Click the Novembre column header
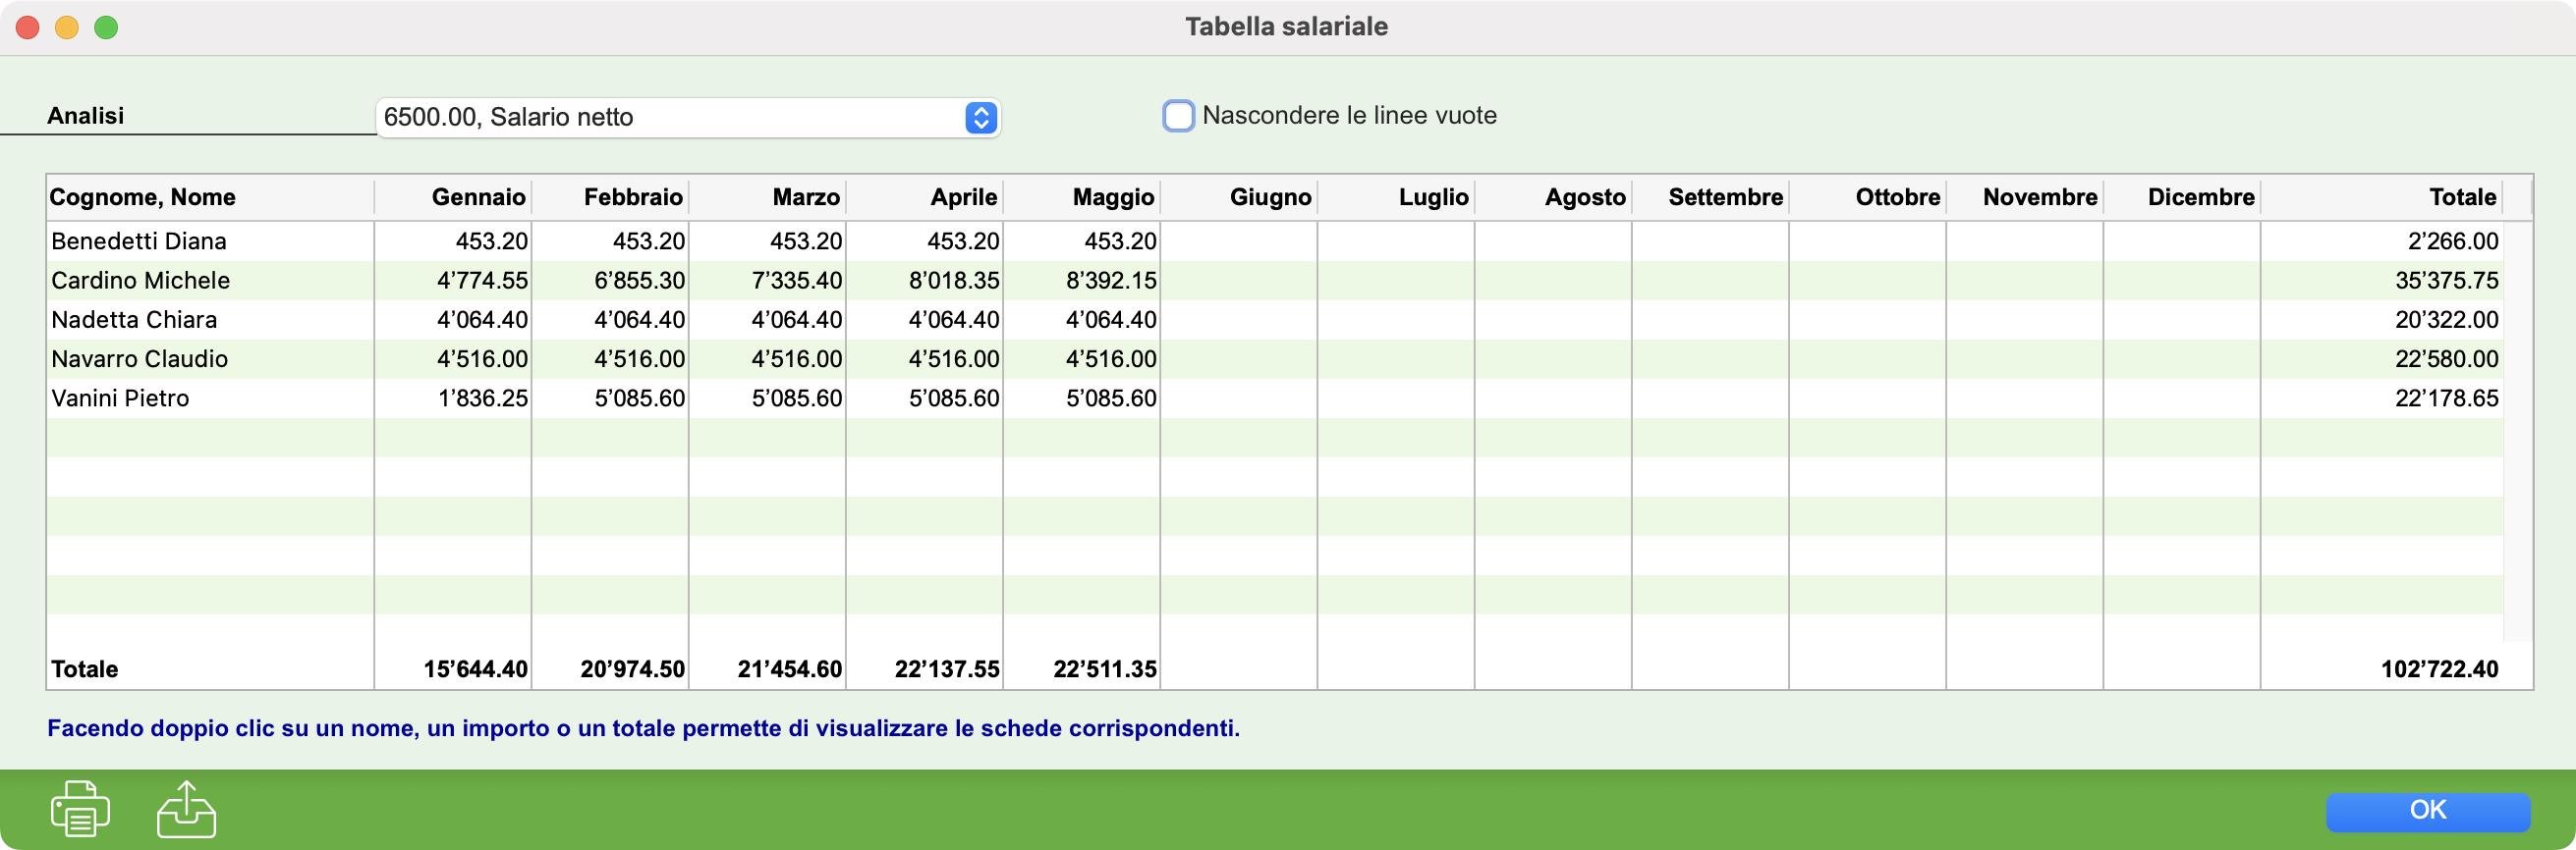The image size is (2576, 850). tap(2023, 196)
